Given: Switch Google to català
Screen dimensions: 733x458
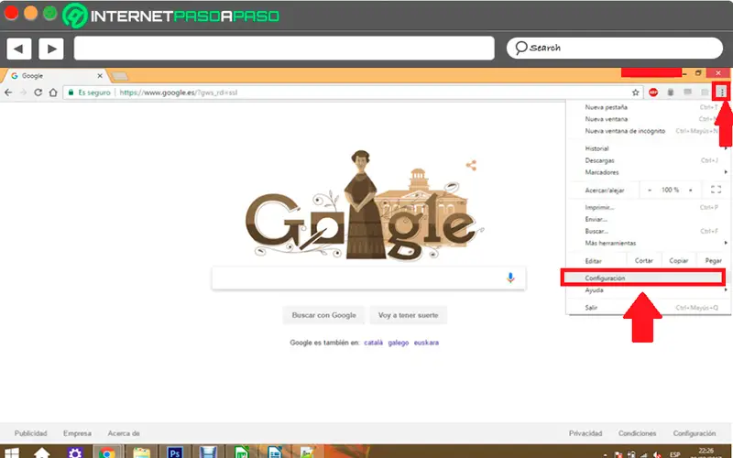Looking at the screenshot, I should (x=373, y=343).
